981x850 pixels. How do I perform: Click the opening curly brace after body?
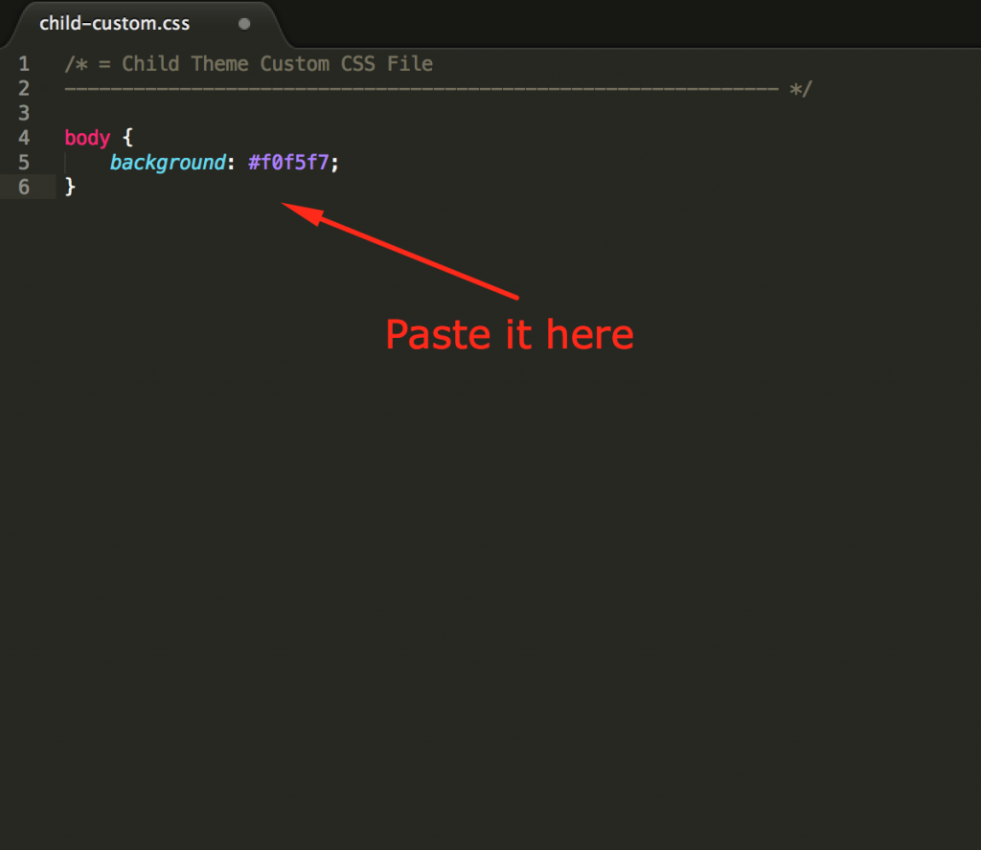[127, 138]
